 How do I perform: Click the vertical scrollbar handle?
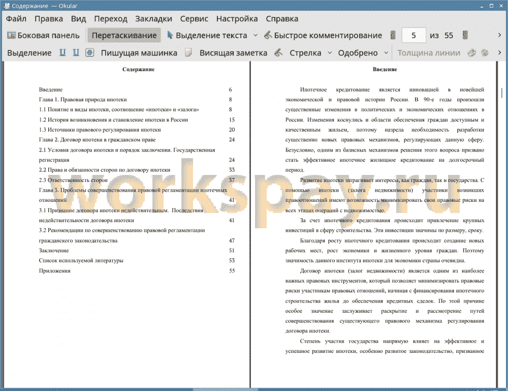(502, 93)
